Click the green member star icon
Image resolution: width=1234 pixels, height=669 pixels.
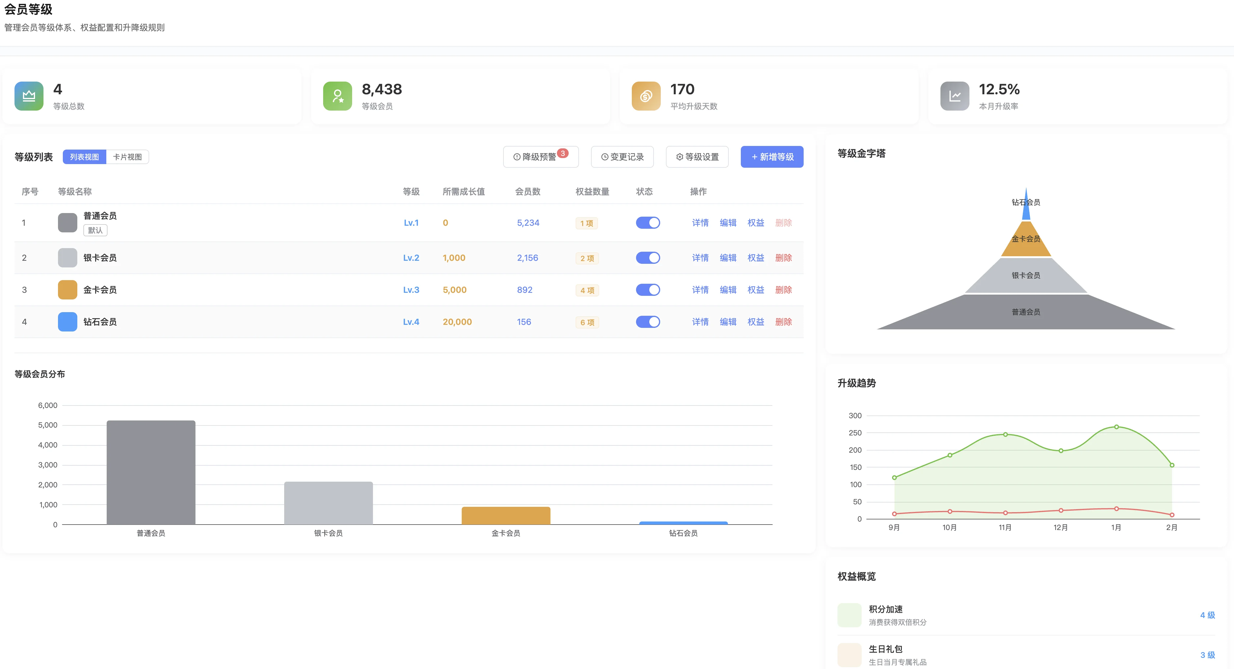pyautogui.click(x=337, y=96)
